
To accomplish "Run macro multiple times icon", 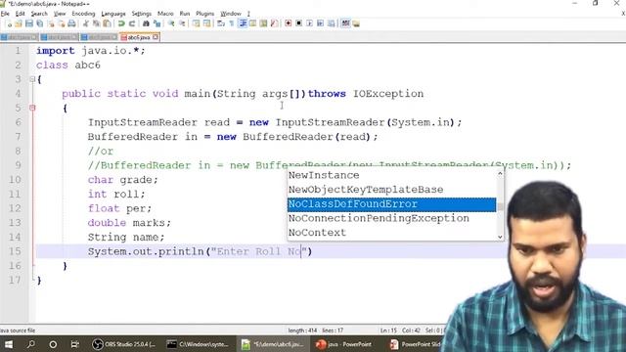I will click(x=320, y=23).
